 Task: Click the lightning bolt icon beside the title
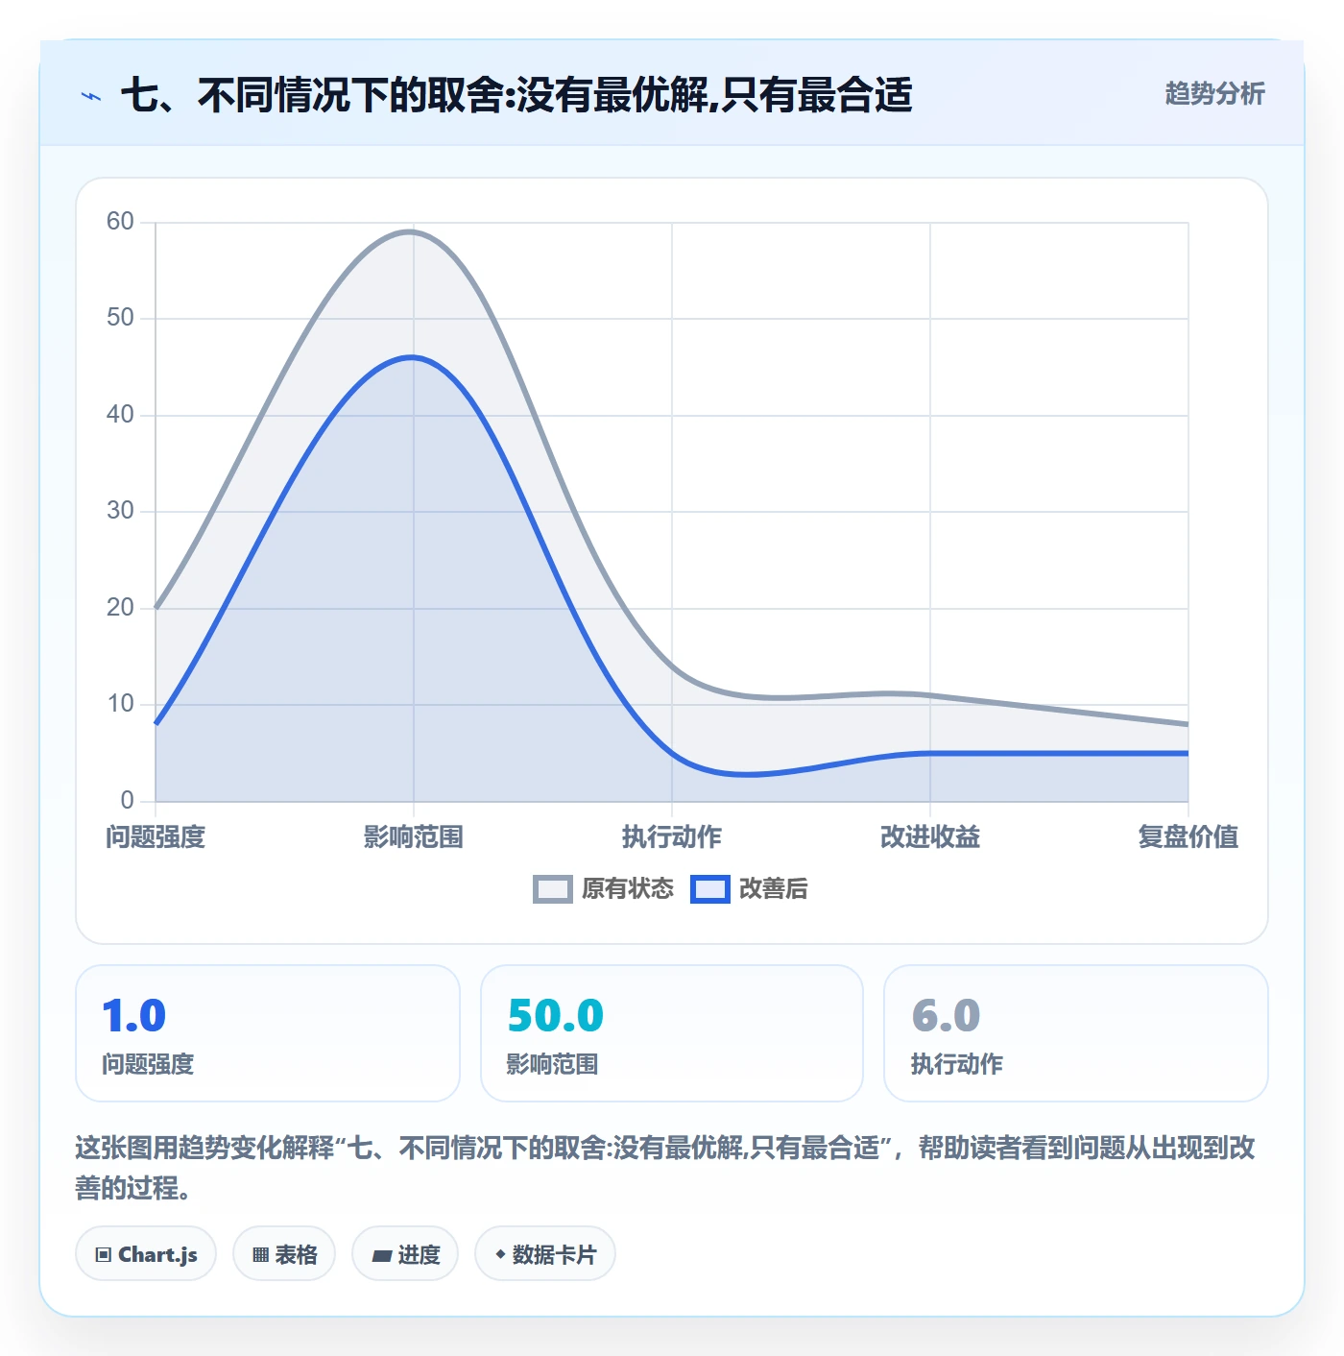click(x=91, y=96)
